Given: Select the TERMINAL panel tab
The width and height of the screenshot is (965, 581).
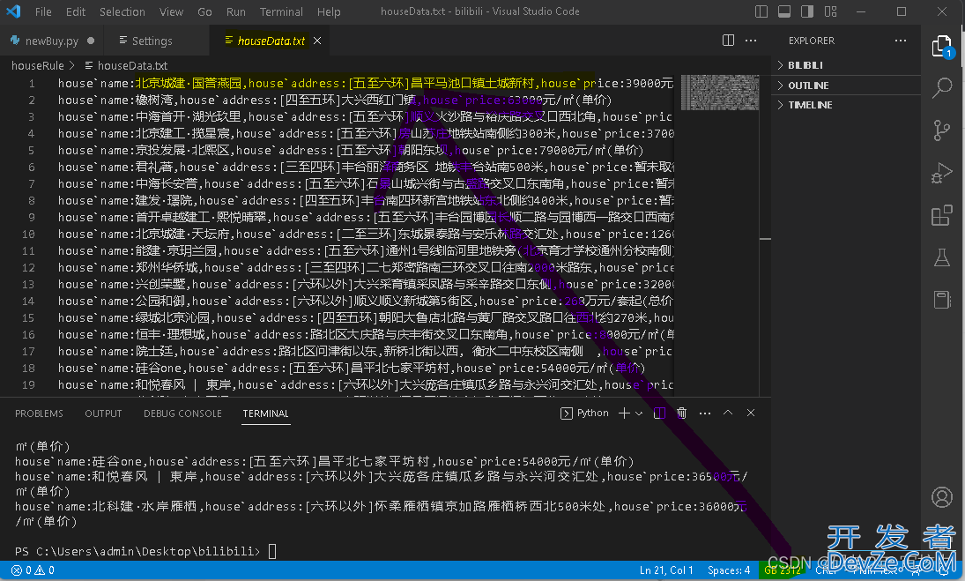Looking at the screenshot, I should point(265,413).
